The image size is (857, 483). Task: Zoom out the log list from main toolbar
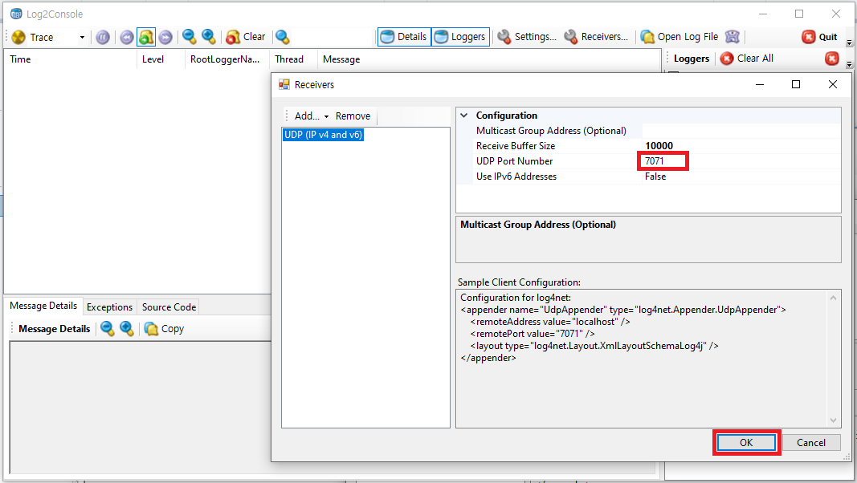tap(189, 37)
